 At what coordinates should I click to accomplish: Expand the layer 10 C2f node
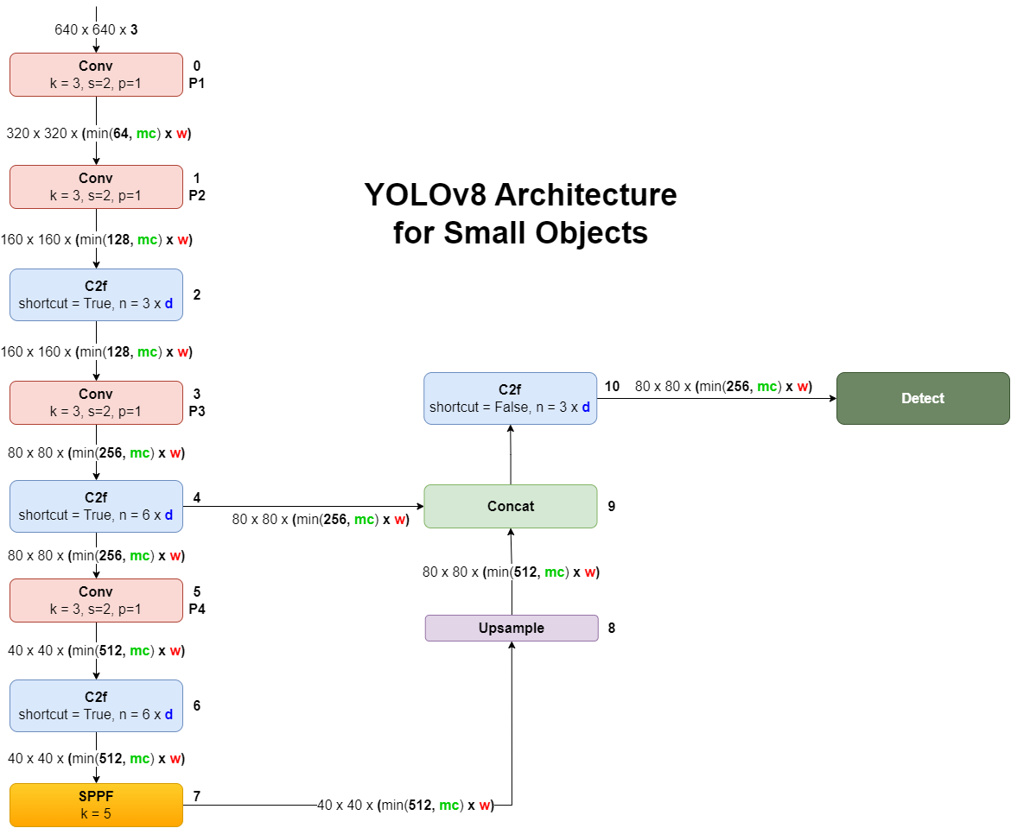pos(511,399)
